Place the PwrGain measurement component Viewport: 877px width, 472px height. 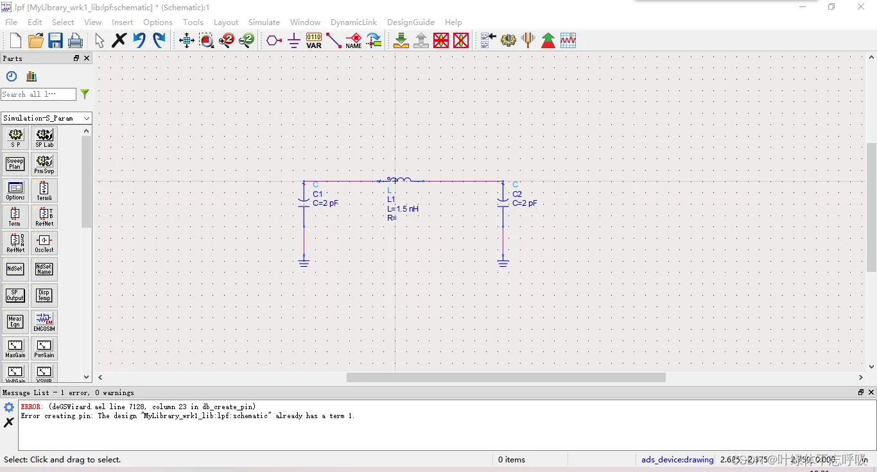click(44, 348)
